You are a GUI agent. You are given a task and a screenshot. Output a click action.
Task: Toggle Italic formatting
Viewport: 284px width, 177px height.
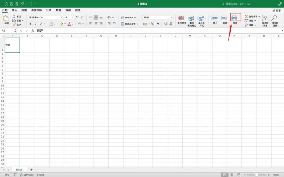click(x=35, y=24)
